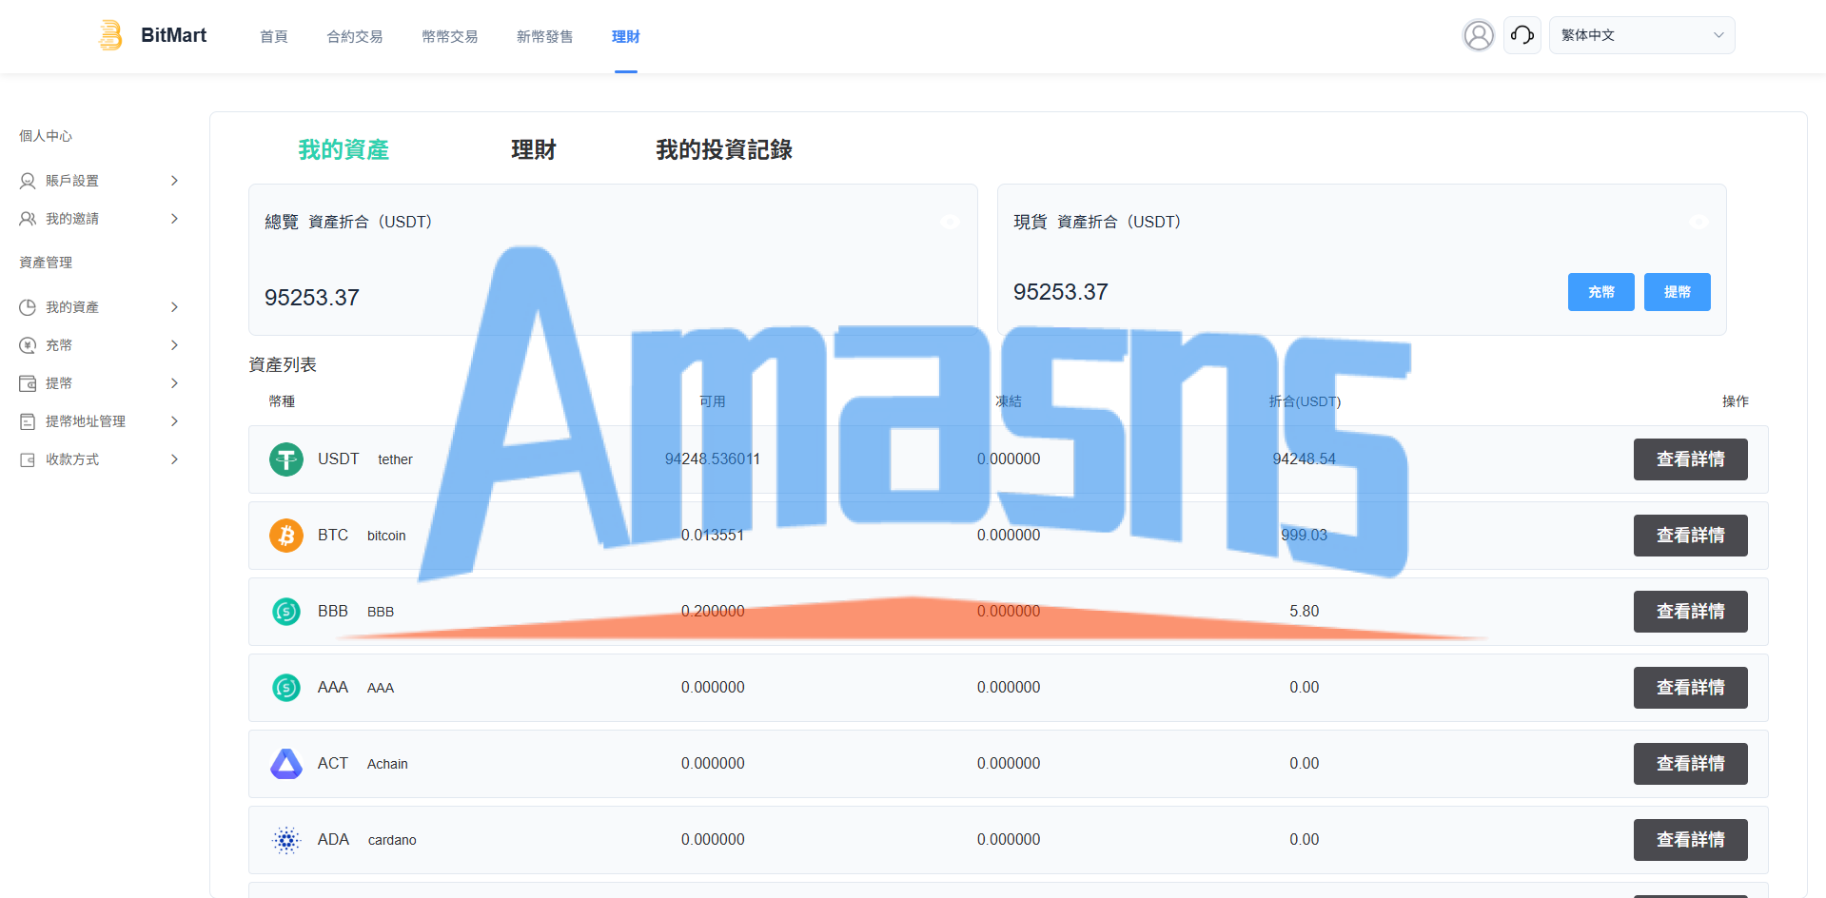Toggle visibility of total overview balance

pyautogui.click(x=950, y=222)
